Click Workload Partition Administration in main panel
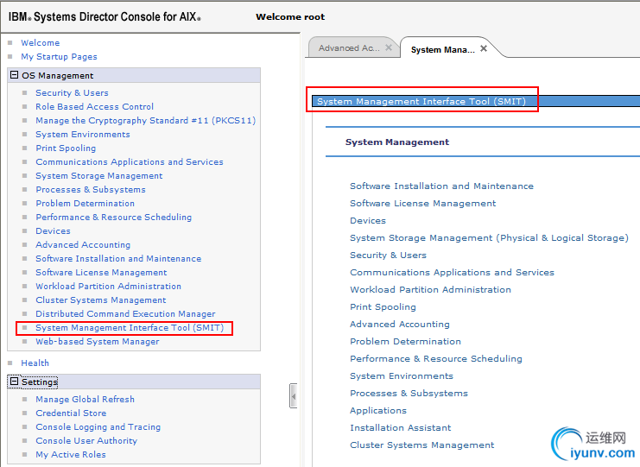Image resolution: width=640 pixels, height=467 pixels. click(431, 290)
